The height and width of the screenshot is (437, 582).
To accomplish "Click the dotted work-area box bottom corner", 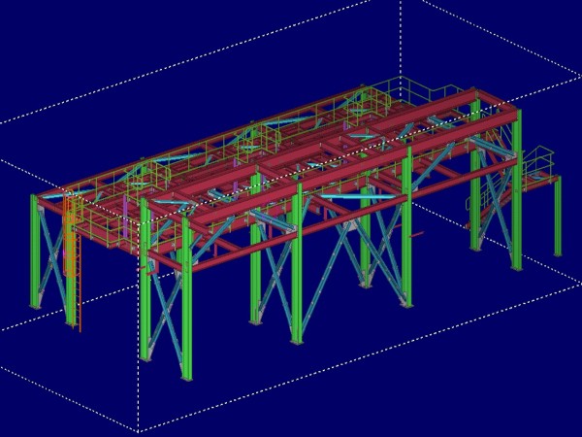I will [139, 430].
